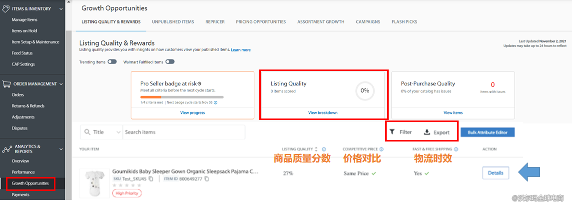The image size is (572, 204).
Task: Click View progress on Pro Seller card
Action: pos(192,113)
